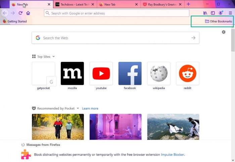Show sidebars icon in toolbar

pyautogui.click(x=213, y=13)
